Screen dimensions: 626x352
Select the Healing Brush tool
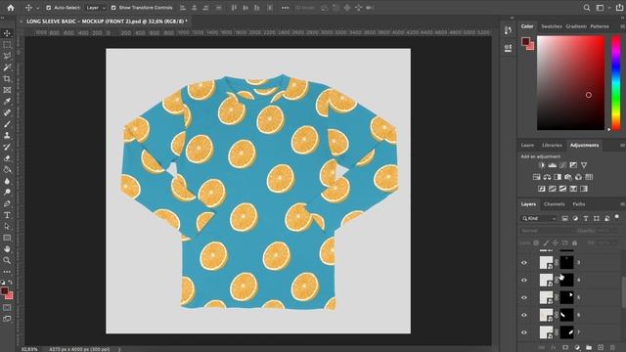tap(7, 112)
